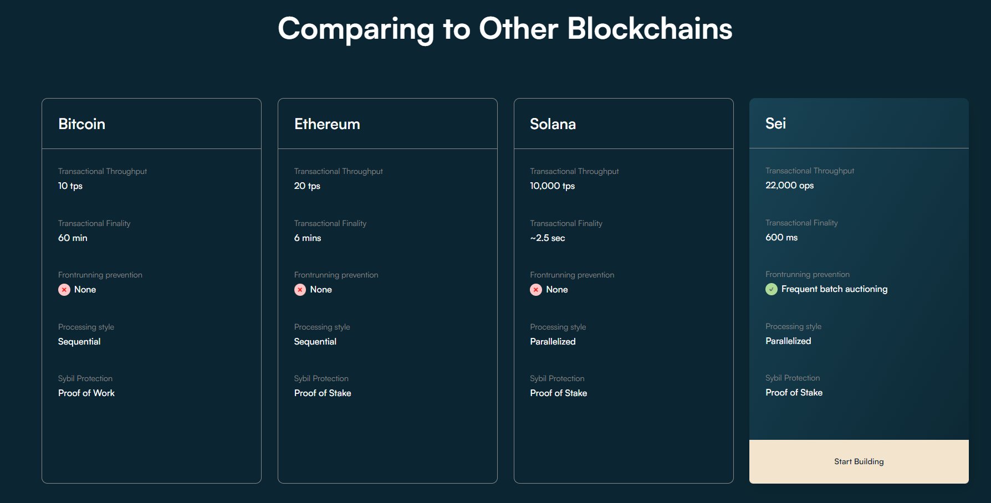Select the Sei card heading
The width and height of the screenshot is (991, 503).
click(775, 124)
